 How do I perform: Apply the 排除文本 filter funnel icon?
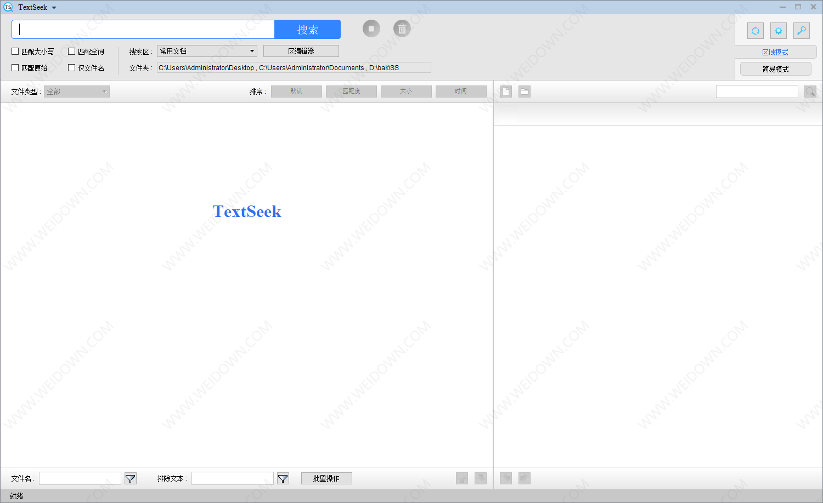(x=283, y=478)
